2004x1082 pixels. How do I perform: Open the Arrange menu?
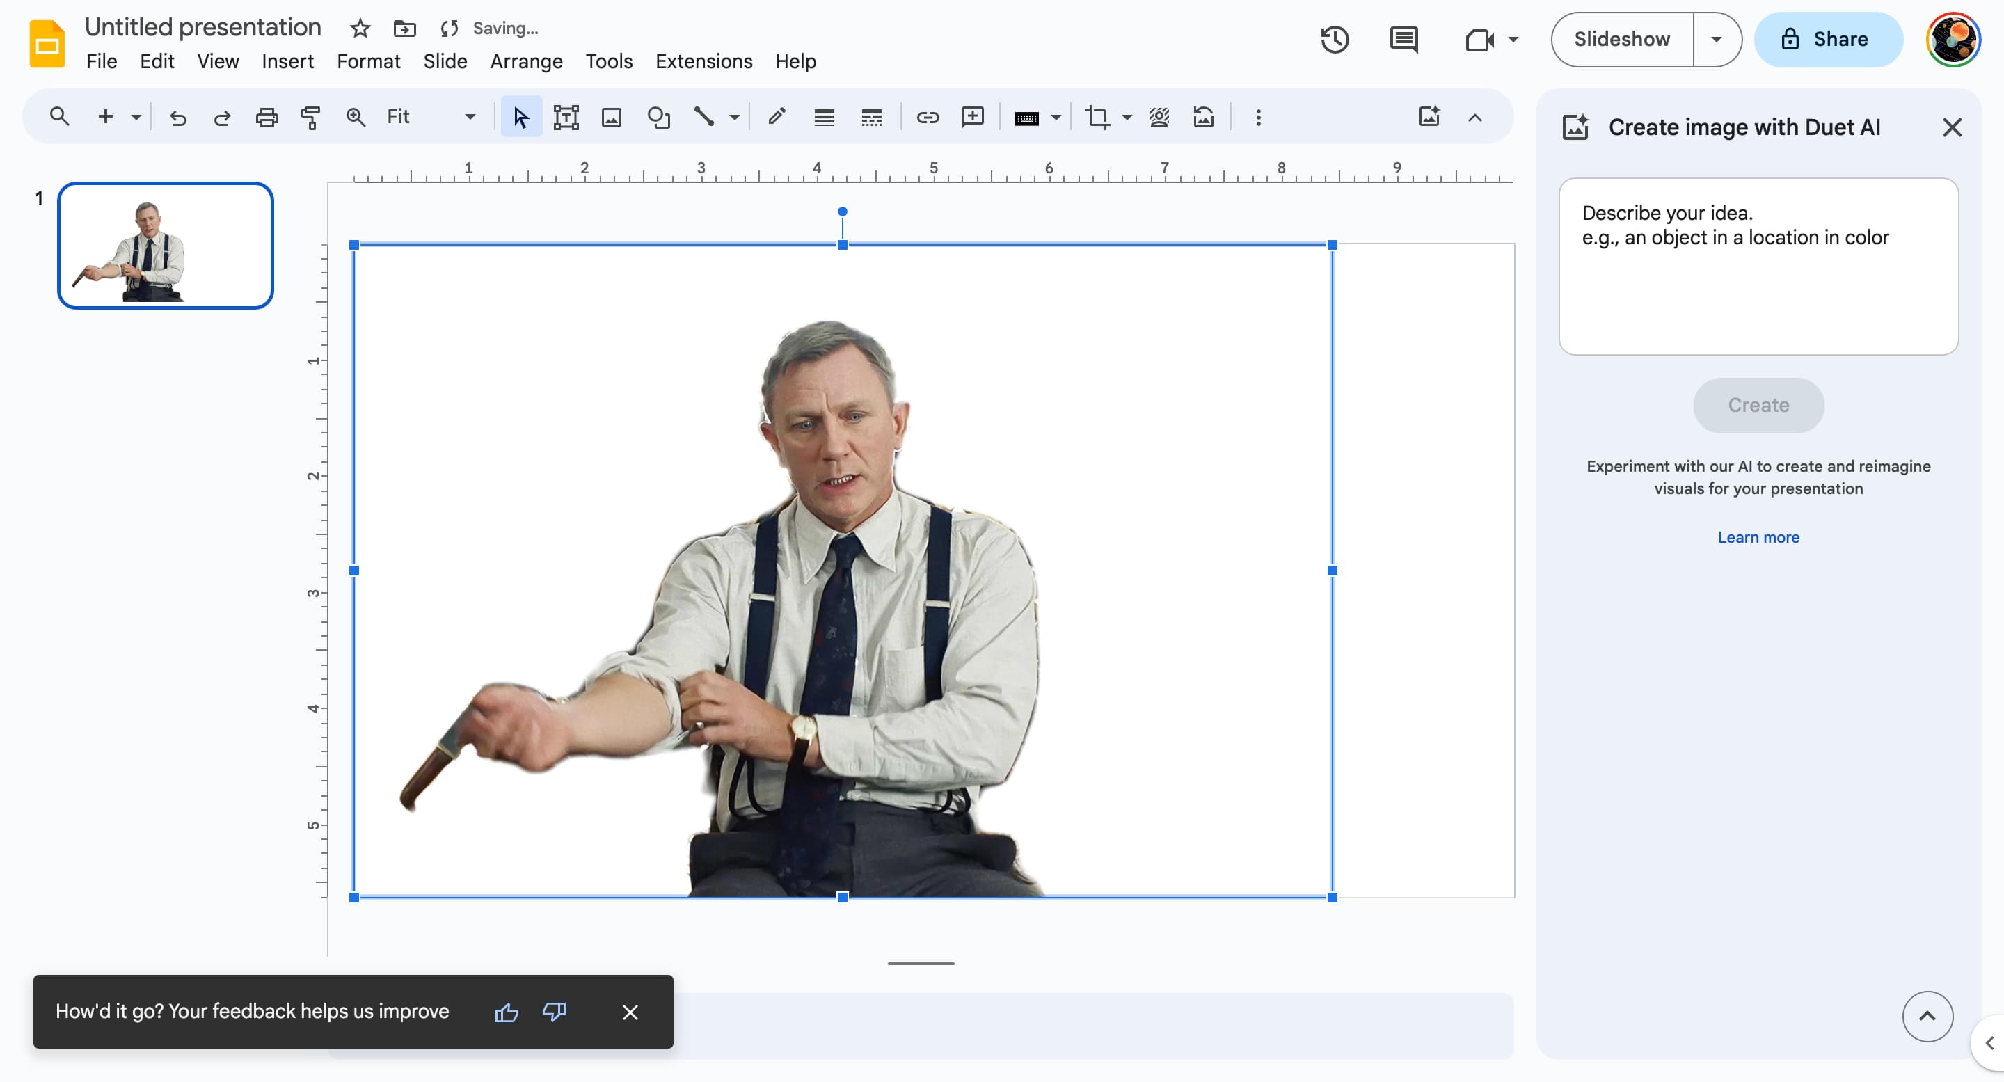(526, 61)
